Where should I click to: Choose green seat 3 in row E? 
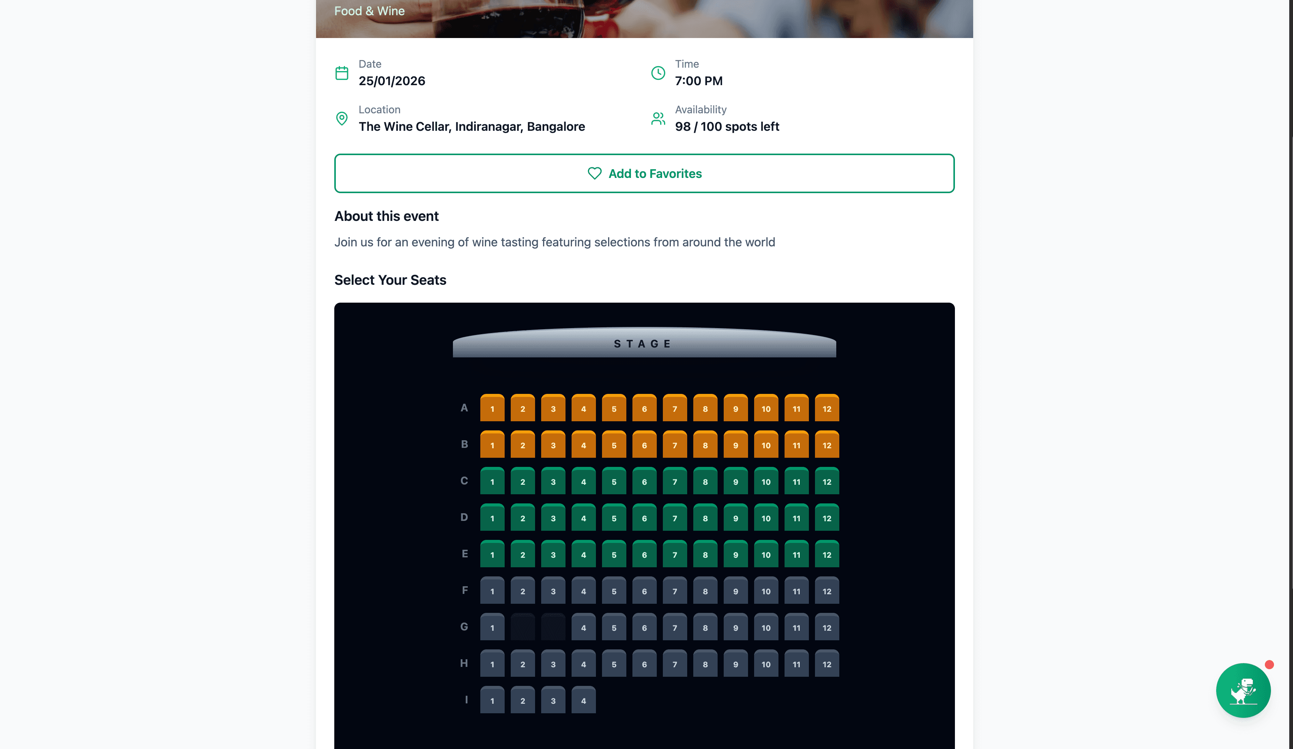click(553, 554)
